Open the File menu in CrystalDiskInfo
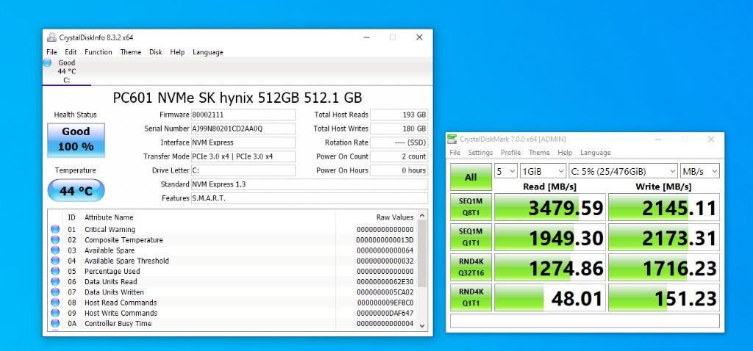The image size is (753, 351). point(52,52)
